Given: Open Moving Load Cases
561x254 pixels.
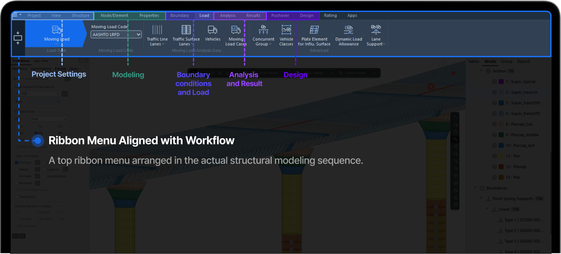Looking at the screenshot, I should coord(236,34).
